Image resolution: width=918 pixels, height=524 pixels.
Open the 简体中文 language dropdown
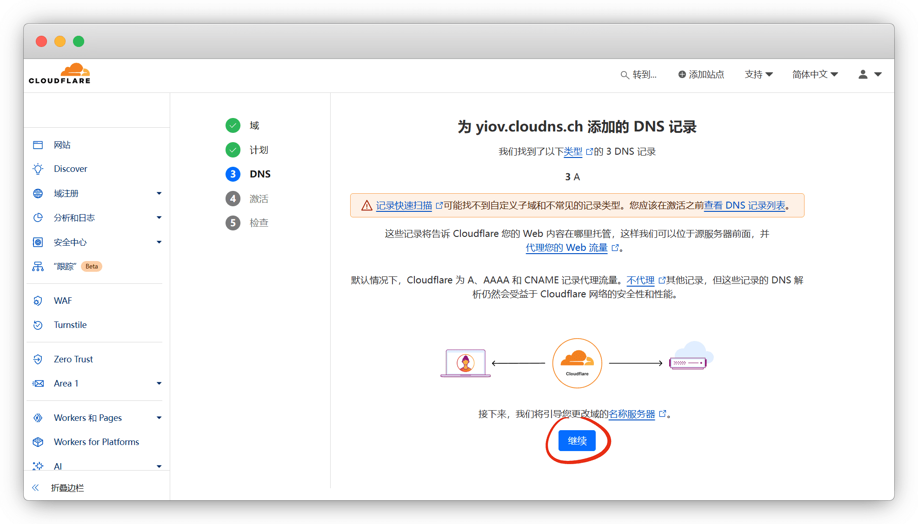click(815, 74)
